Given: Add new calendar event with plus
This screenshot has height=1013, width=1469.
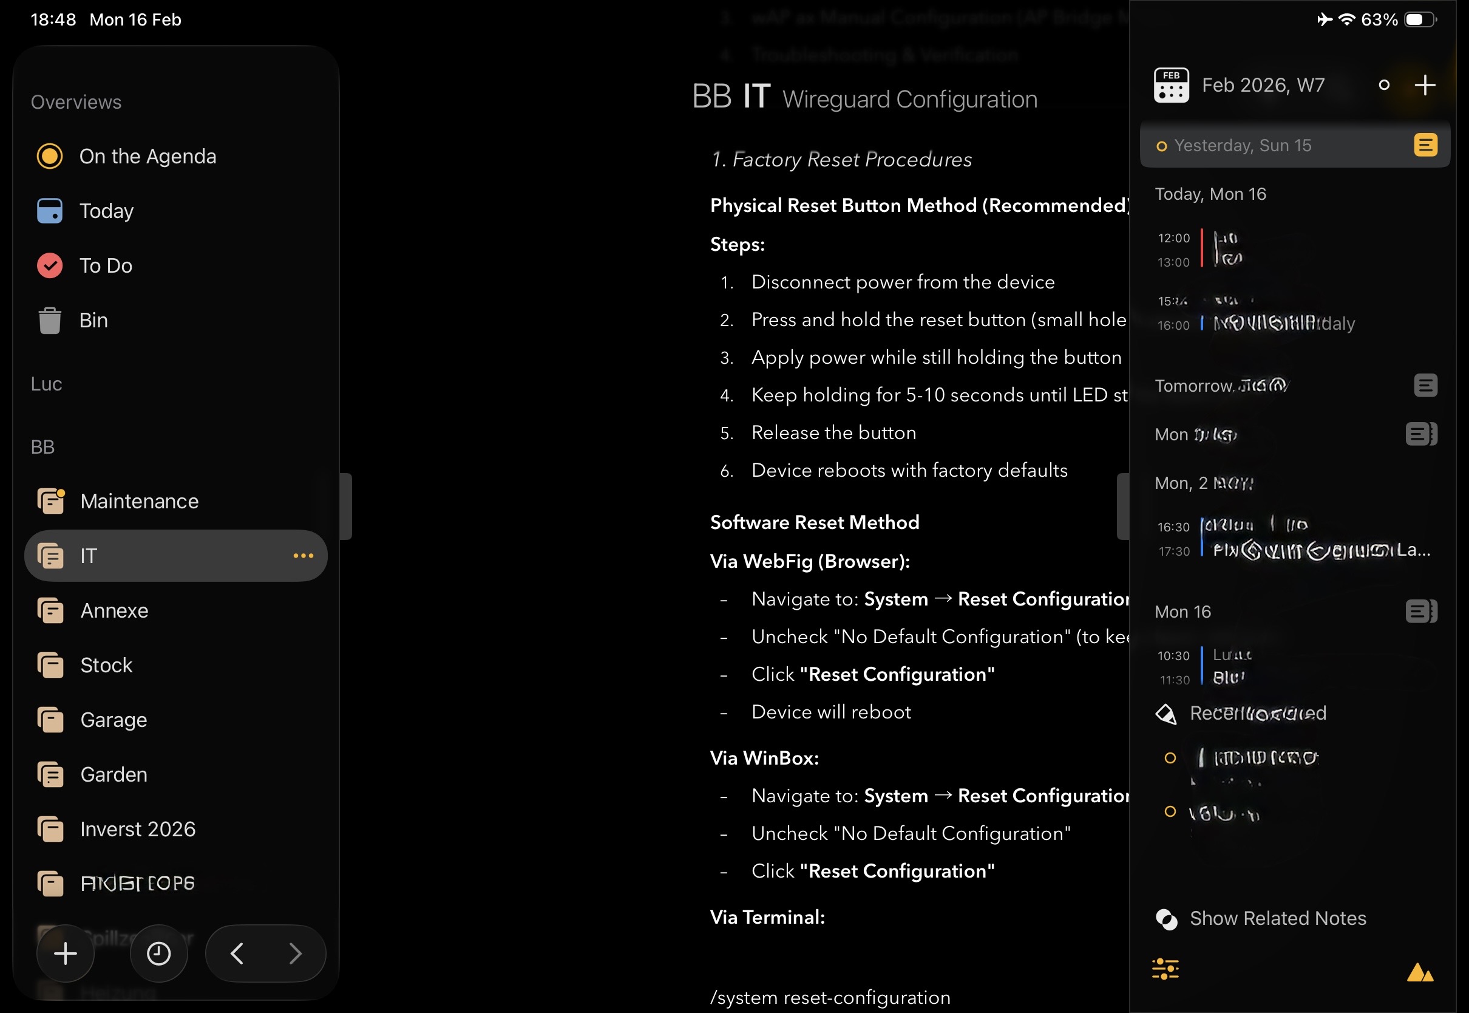Looking at the screenshot, I should 1425,85.
